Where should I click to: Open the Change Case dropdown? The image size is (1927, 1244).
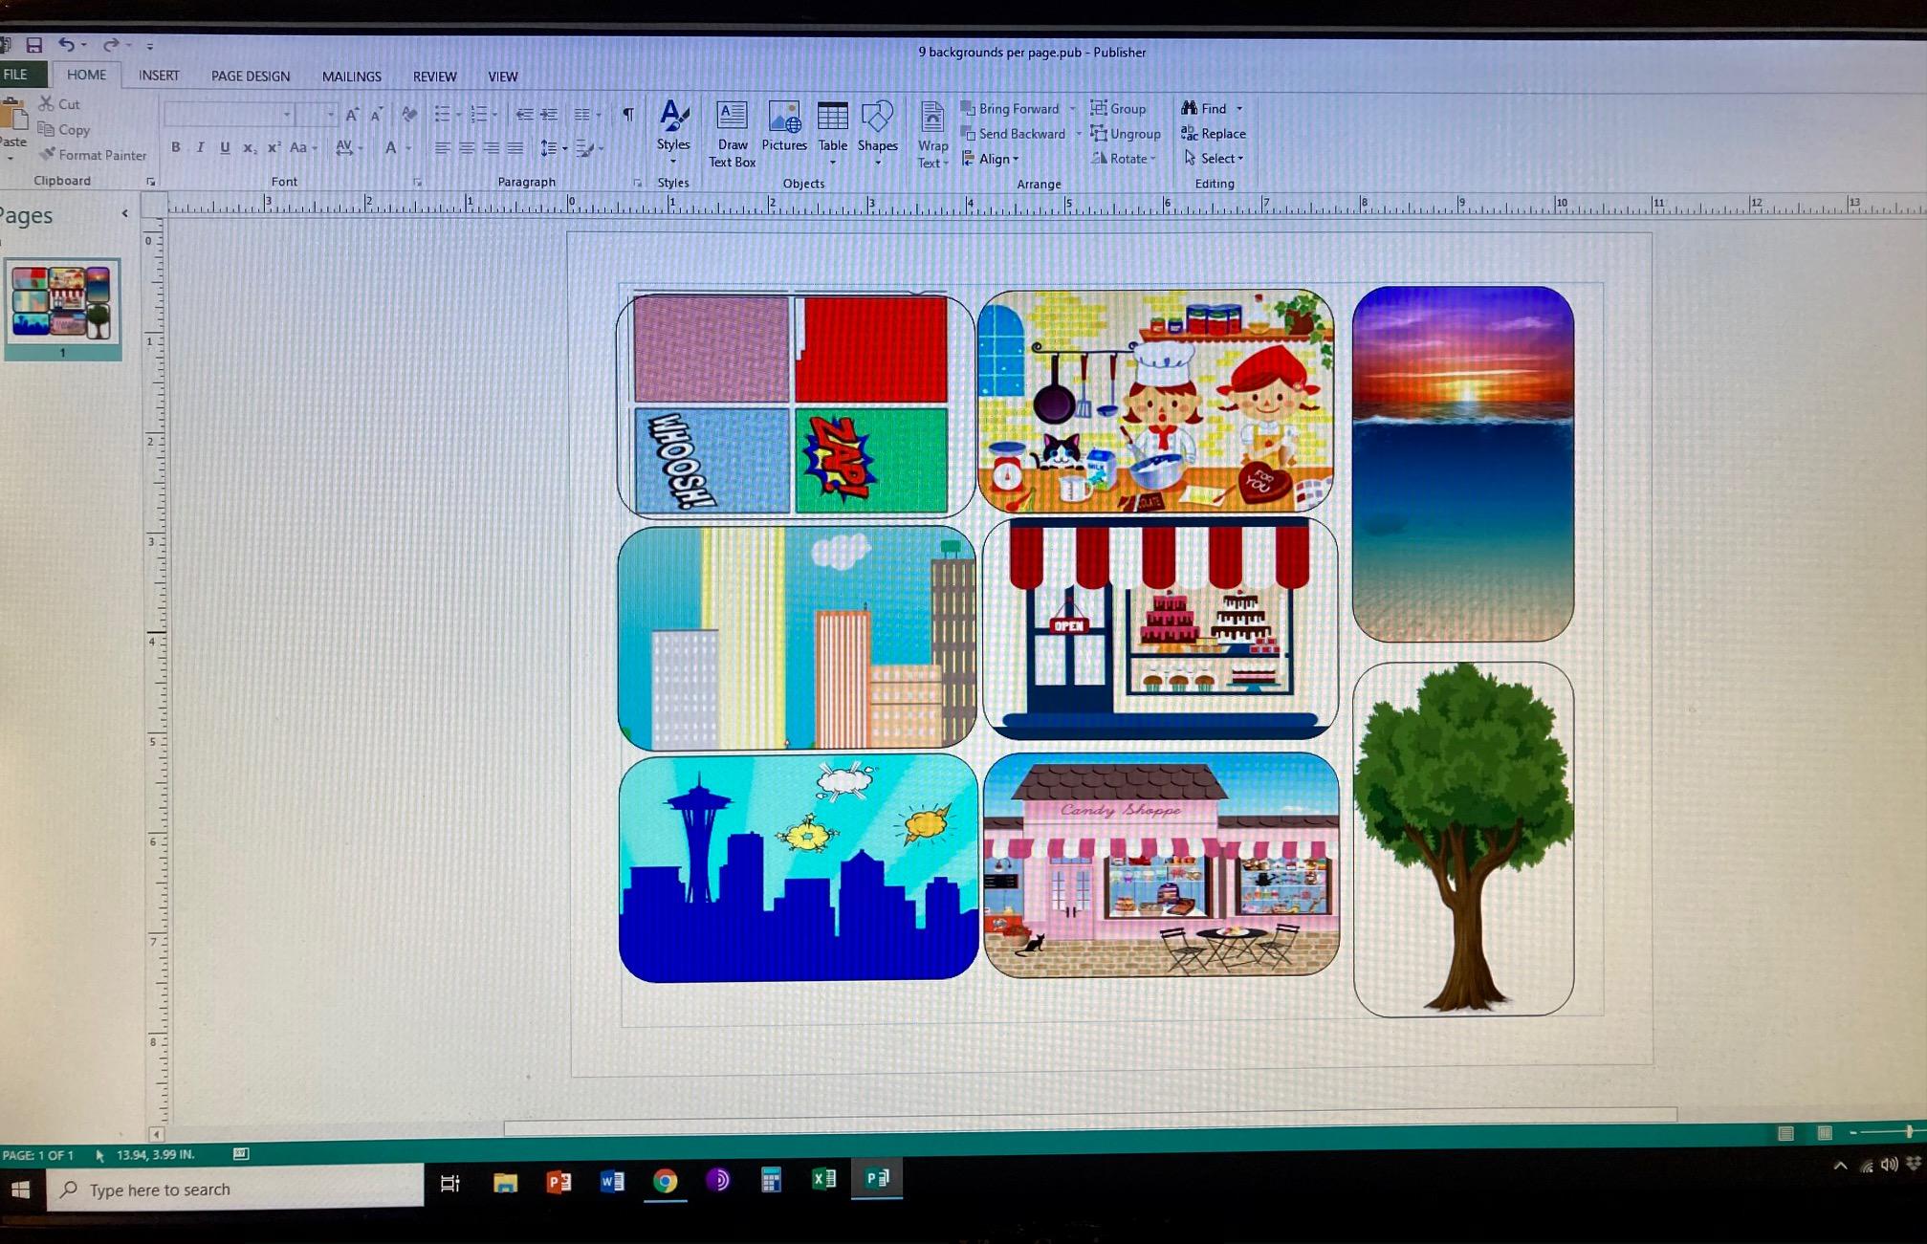point(303,147)
